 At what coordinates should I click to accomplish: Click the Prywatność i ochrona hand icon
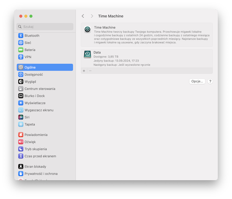[21, 174]
